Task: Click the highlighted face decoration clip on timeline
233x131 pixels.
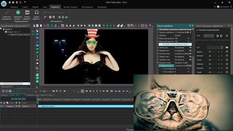Action: pos(86,106)
